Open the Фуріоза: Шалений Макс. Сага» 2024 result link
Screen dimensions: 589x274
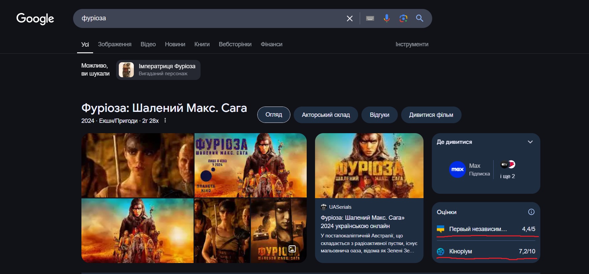click(363, 222)
